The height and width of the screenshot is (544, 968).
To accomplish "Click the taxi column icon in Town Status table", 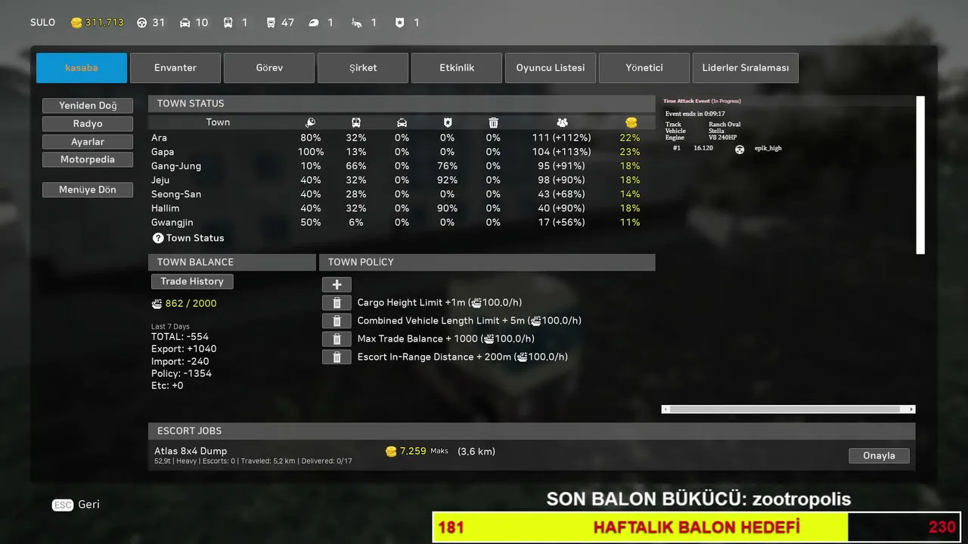I will 402,122.
